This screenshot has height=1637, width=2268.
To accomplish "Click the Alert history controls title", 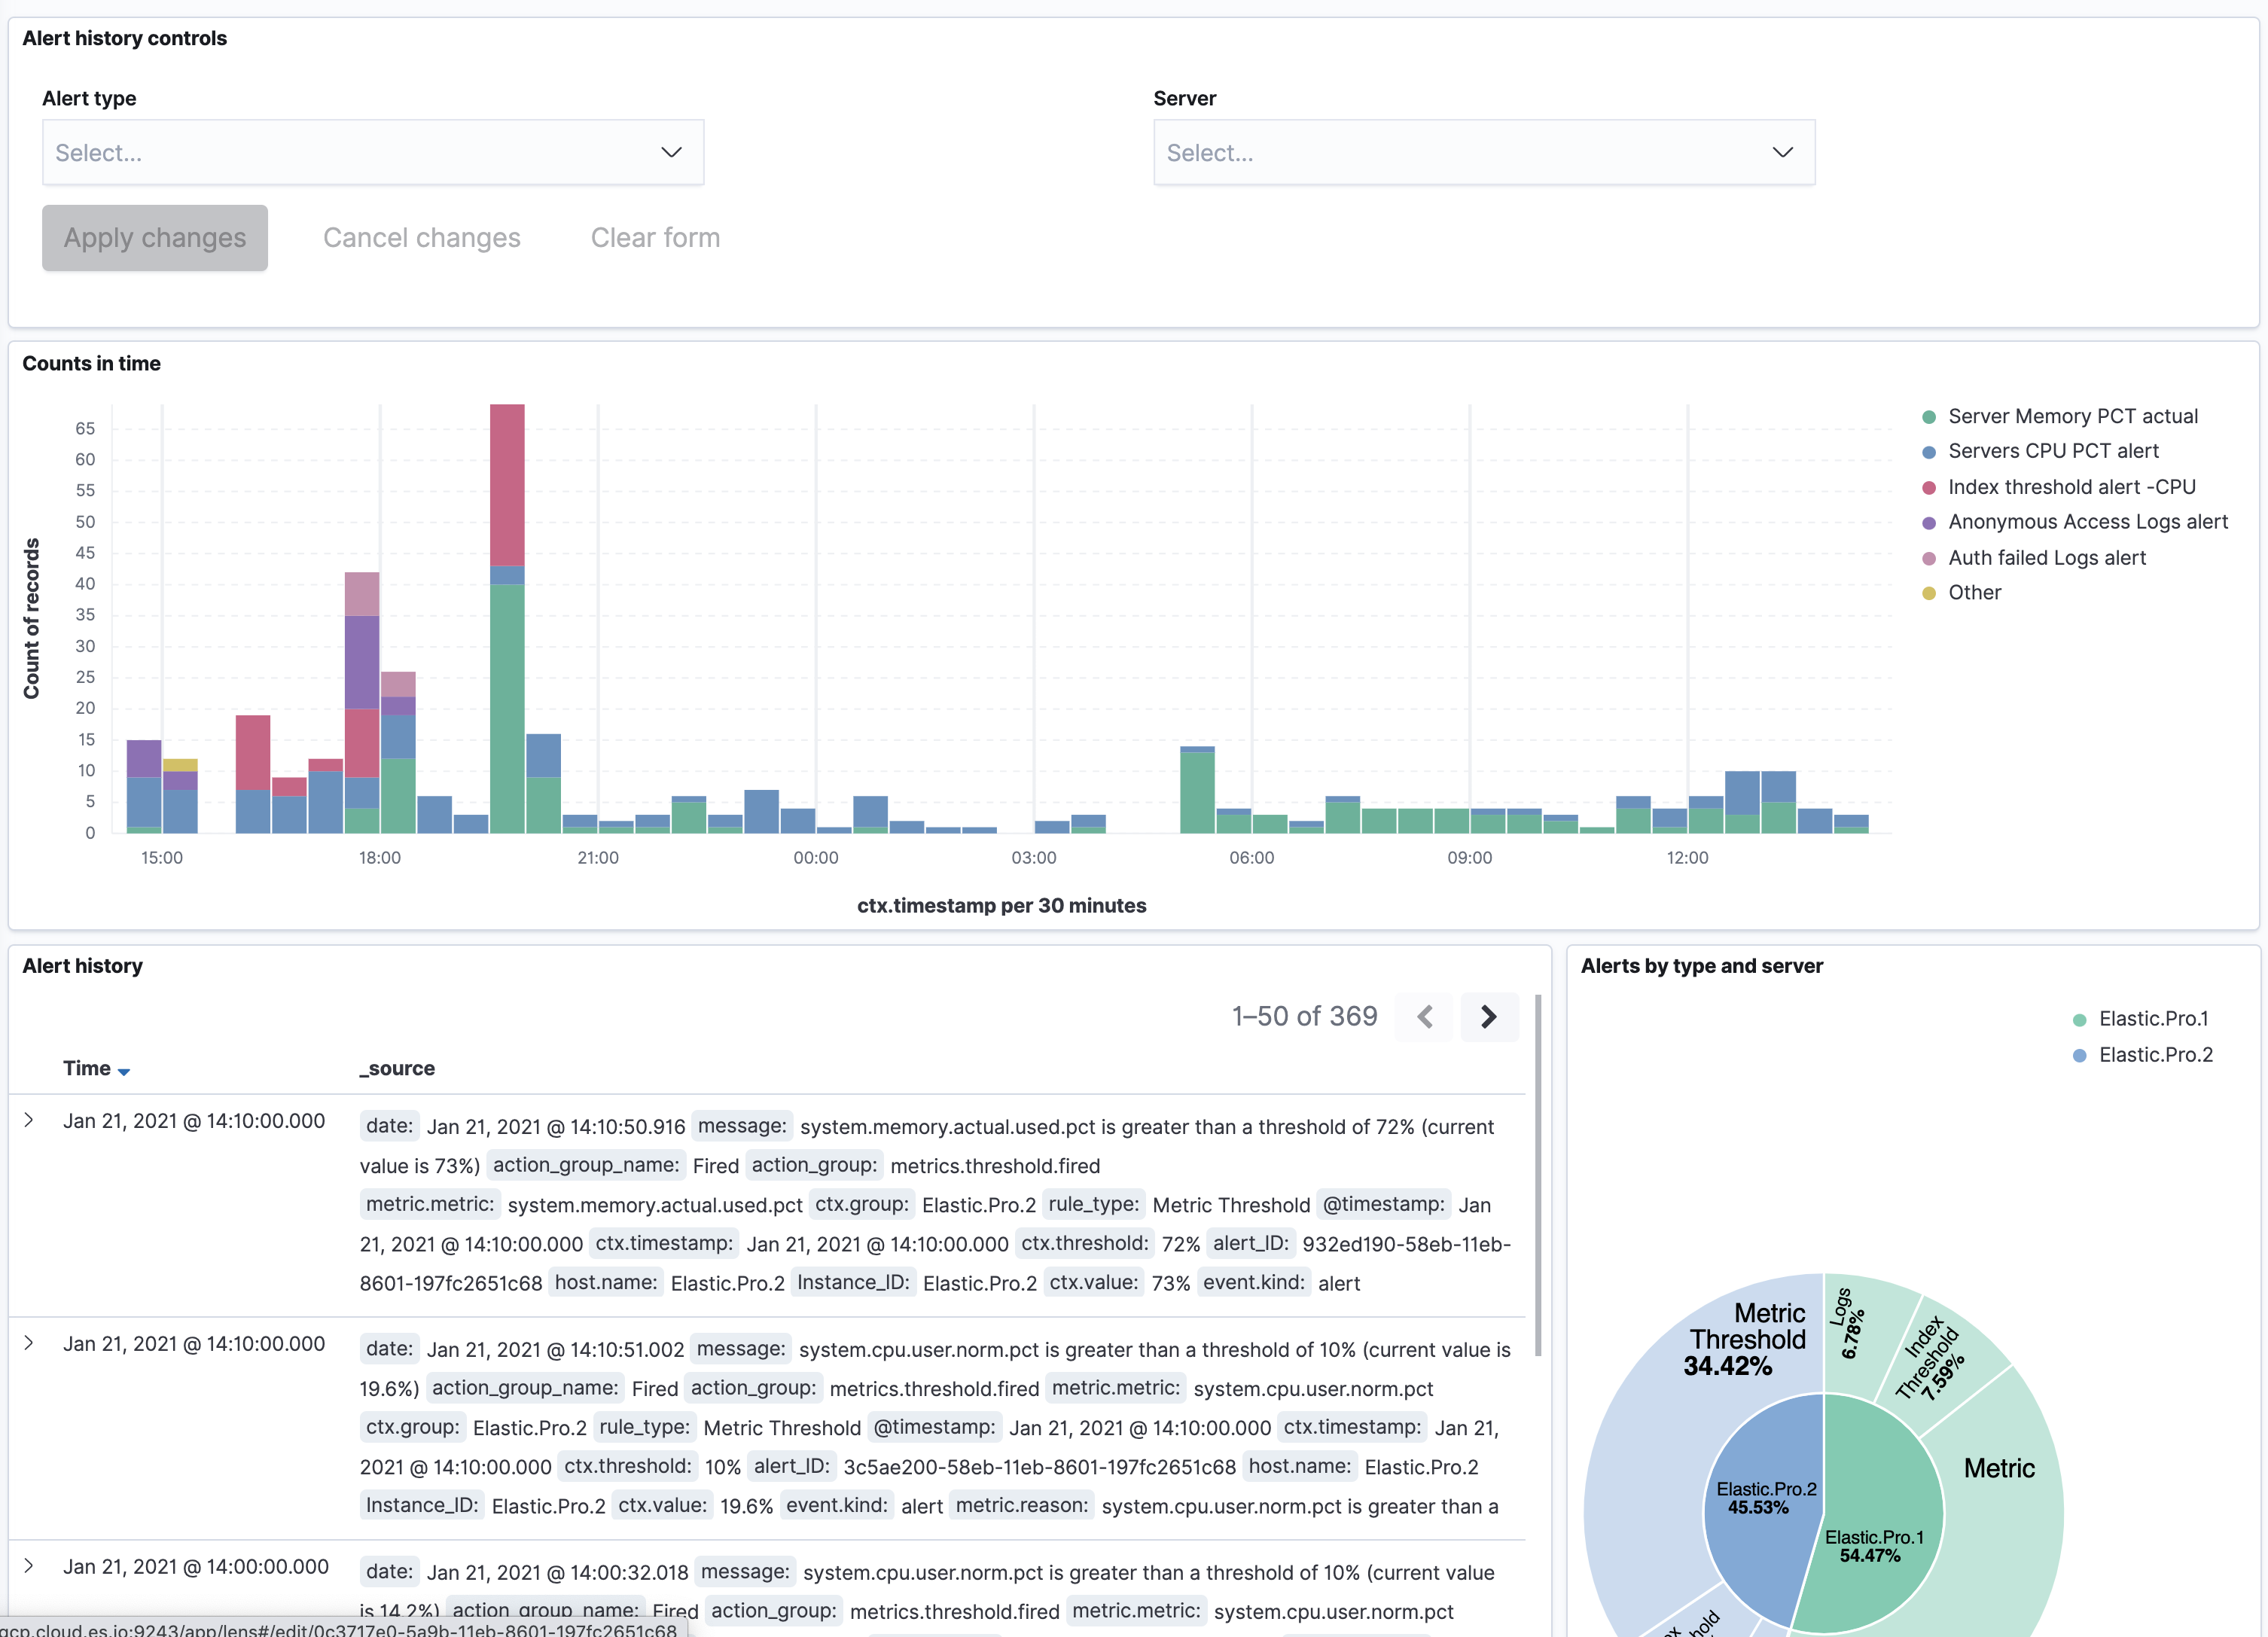I will pyautogui.click(x=124, y=38).
